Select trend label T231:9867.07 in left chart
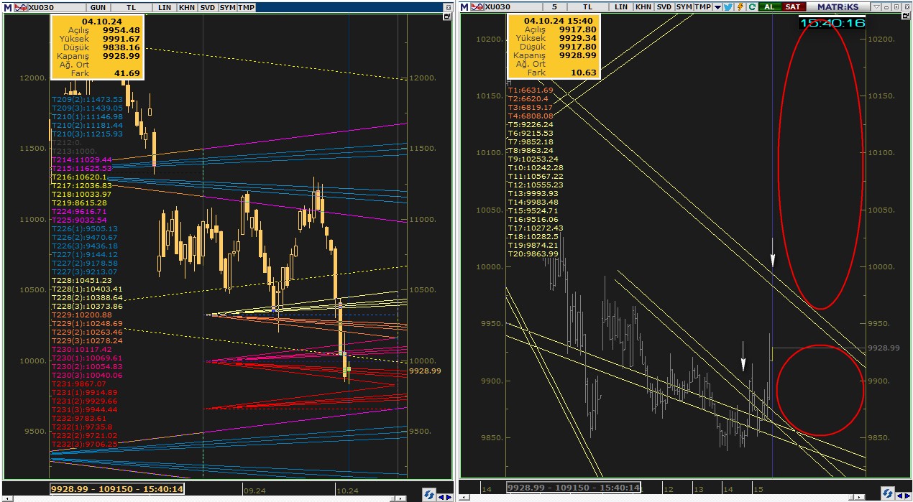 [x=79, y=384]
